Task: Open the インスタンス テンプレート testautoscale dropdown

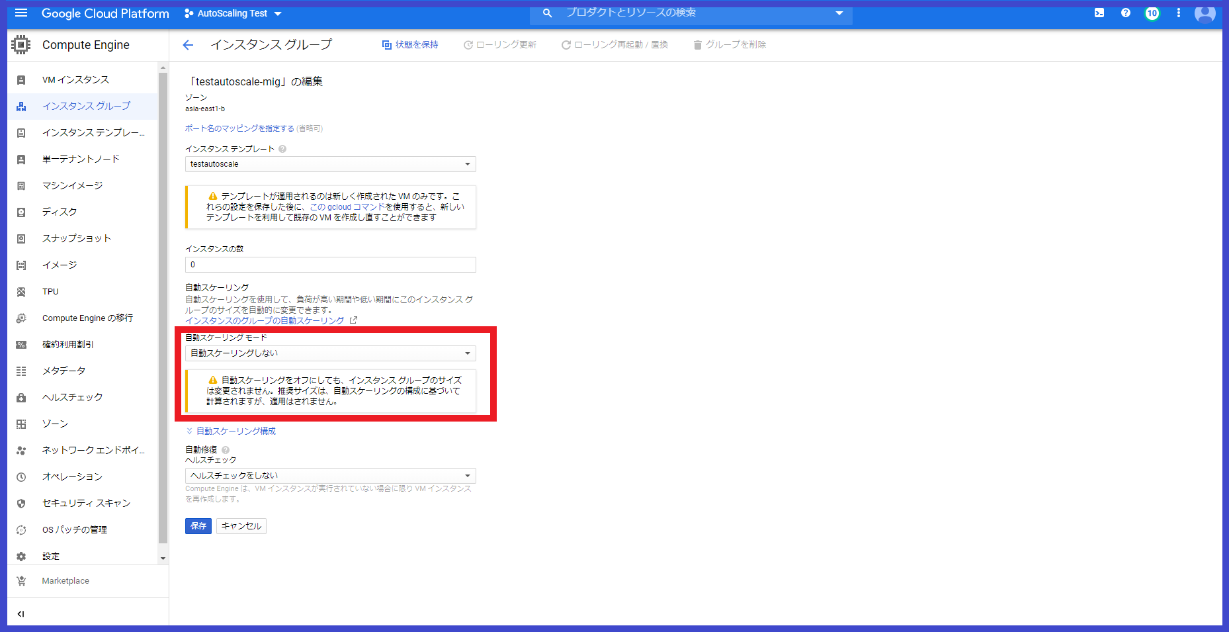Action: [331, 164]
